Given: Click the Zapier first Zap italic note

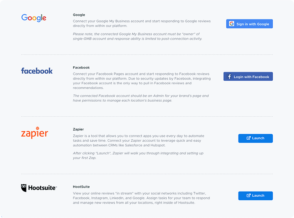Looking at the screenshot, I should point(138,156).
